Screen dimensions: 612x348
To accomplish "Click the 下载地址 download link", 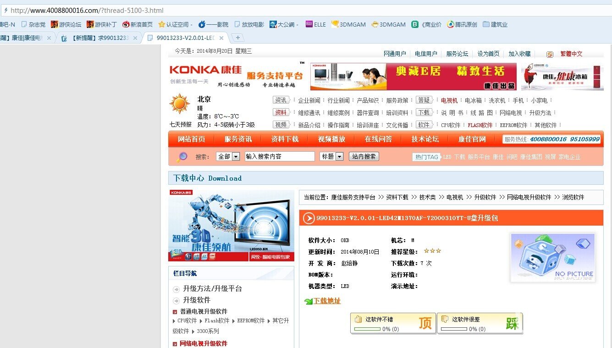I will (327, 301).
